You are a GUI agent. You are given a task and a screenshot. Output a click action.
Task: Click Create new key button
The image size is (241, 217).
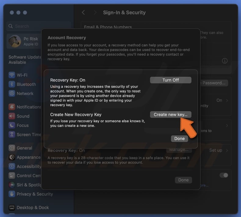coord(171,114)
